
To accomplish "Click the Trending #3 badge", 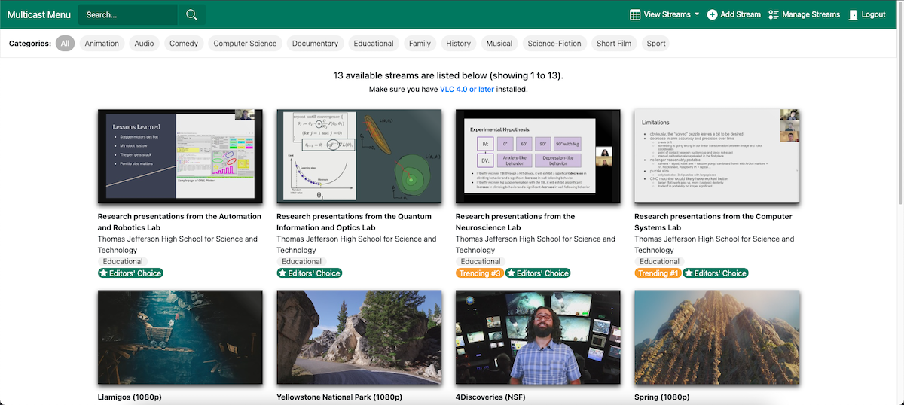I will point(479,273).
